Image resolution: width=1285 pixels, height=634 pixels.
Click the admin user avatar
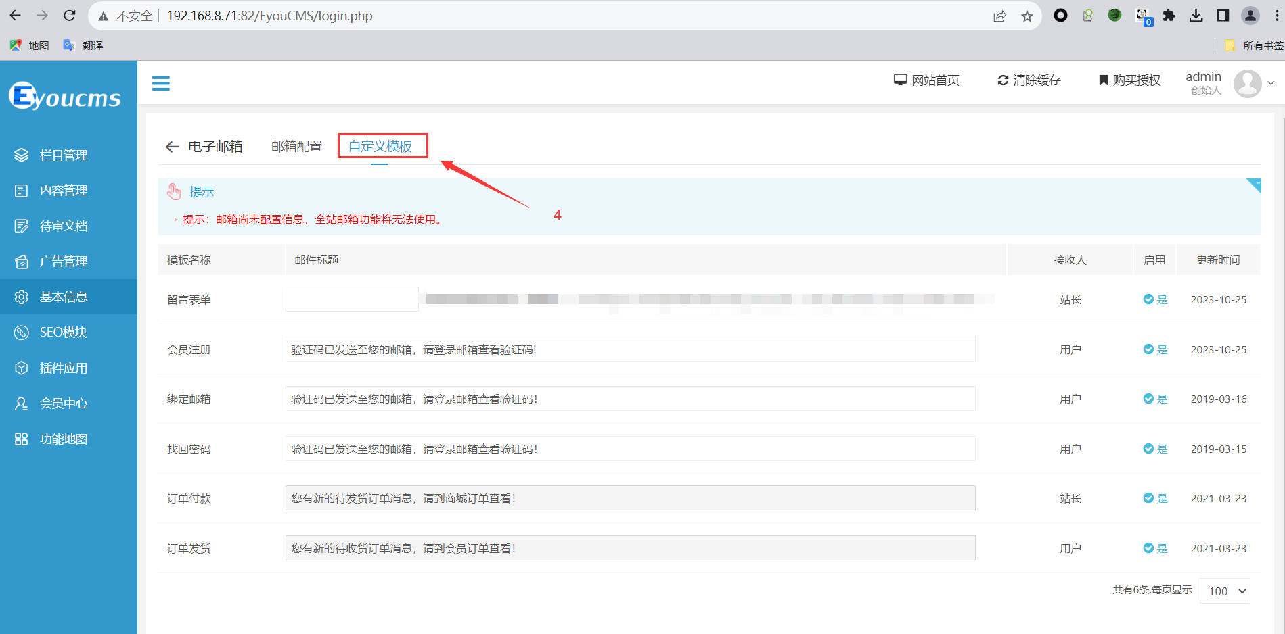[x=1247, y=83]
